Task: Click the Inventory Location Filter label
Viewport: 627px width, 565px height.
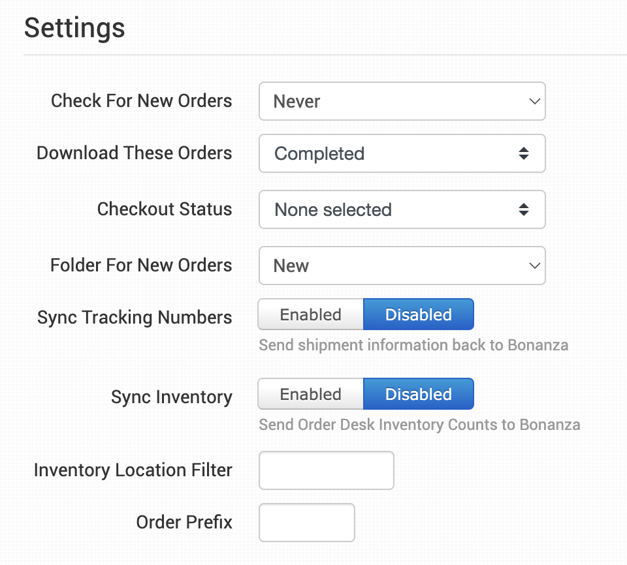Action: coord(133,470)
